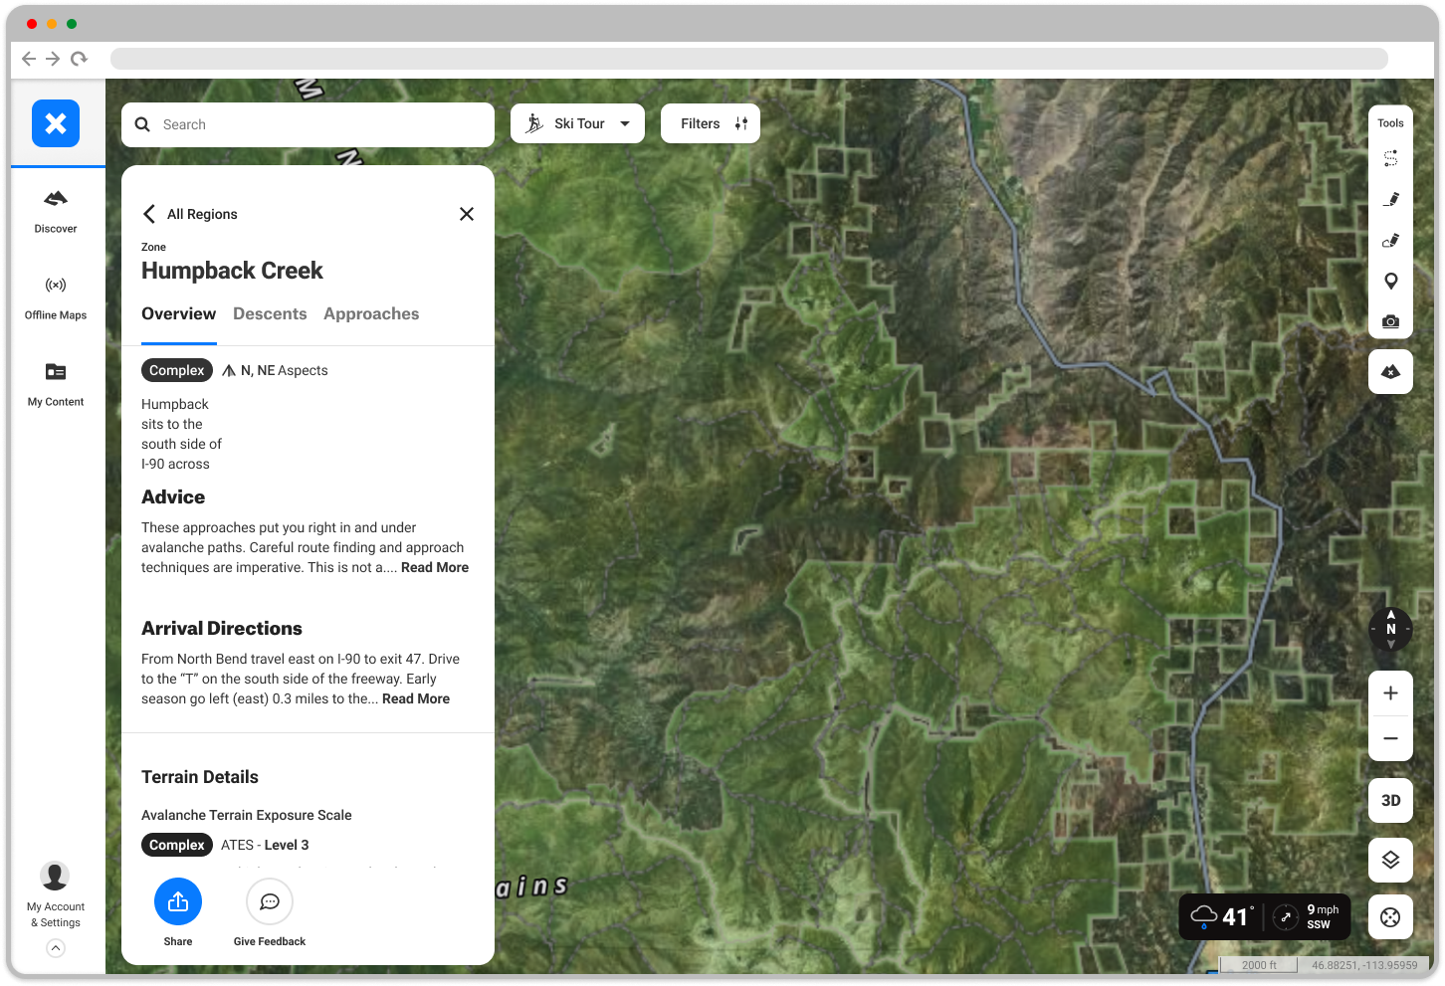Zoom in on the map
Viewport: 1445px width, 986px height.
click(1391, 693)
